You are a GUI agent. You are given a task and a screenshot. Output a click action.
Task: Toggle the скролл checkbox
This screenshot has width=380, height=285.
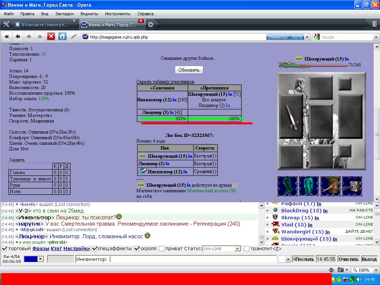pos(137,248)
